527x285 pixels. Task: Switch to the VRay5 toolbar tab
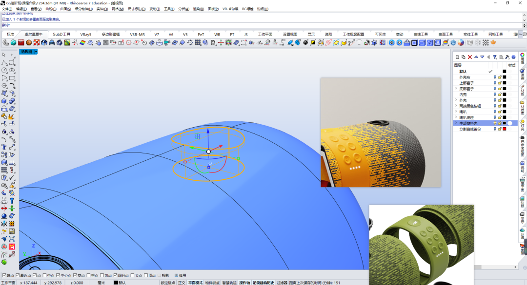86,34
